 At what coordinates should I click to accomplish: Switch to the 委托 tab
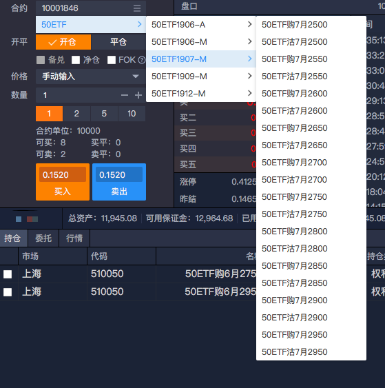[x=43, y=238]
